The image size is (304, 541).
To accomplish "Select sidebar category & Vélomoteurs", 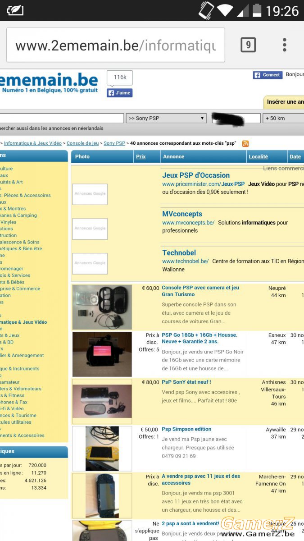I will 21,389.
